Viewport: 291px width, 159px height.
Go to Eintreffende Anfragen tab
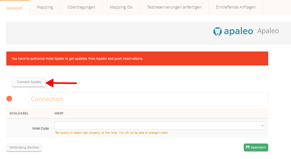pyautogui.click(x=236, y=7)
